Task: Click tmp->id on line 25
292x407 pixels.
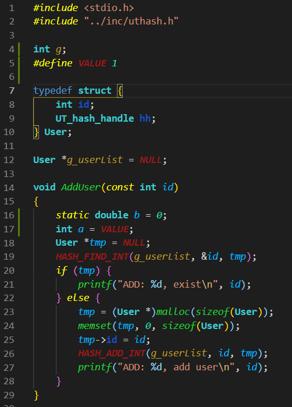Action: [x=98, y=339]
